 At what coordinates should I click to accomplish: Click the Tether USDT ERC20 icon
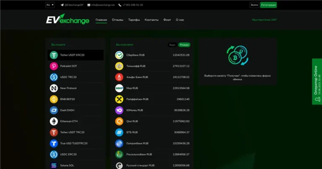[54, 55]
